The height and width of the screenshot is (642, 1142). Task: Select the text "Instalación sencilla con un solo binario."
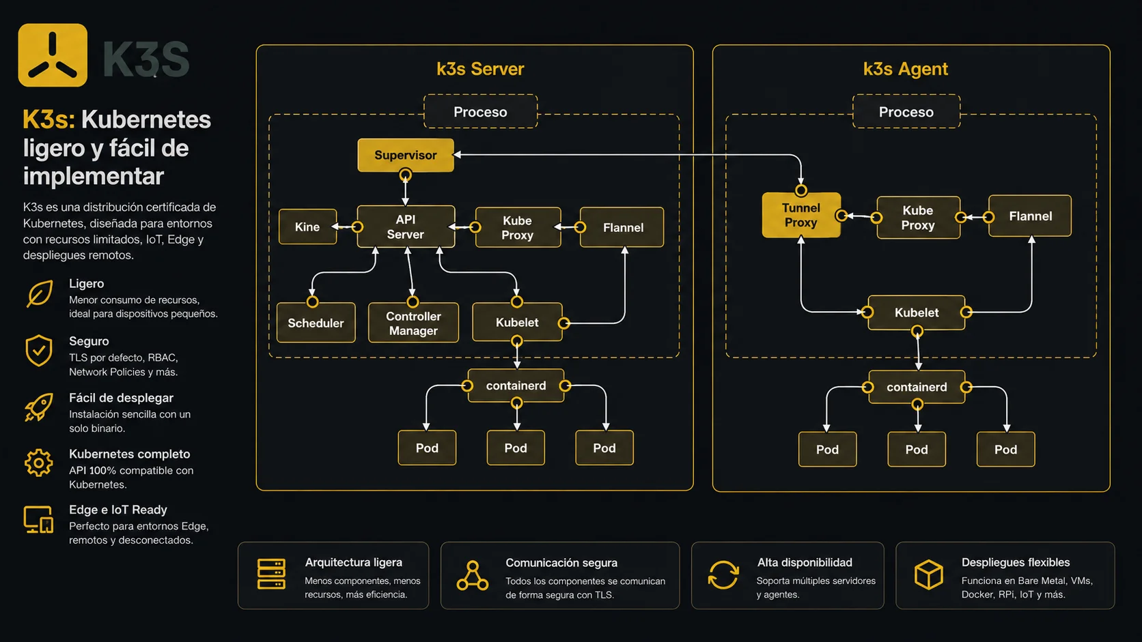[x=130, y=421]
